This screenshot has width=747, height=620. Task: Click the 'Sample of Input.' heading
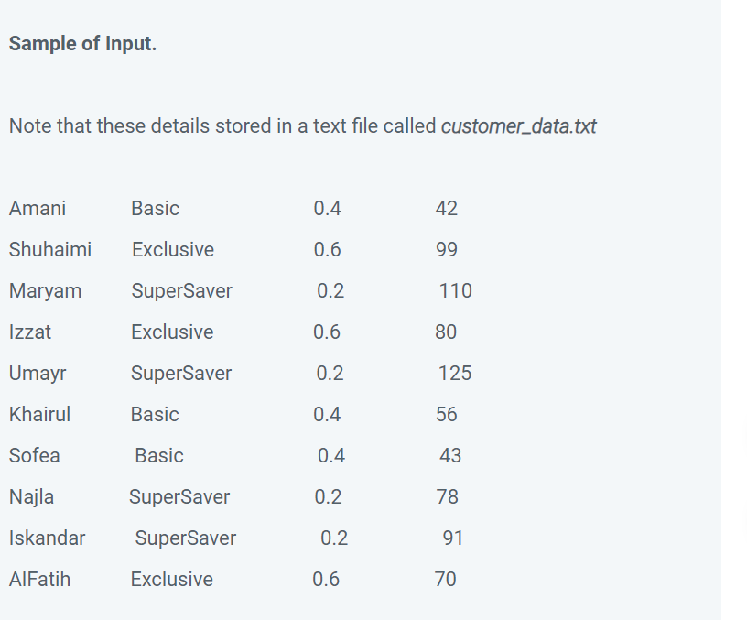82,44
